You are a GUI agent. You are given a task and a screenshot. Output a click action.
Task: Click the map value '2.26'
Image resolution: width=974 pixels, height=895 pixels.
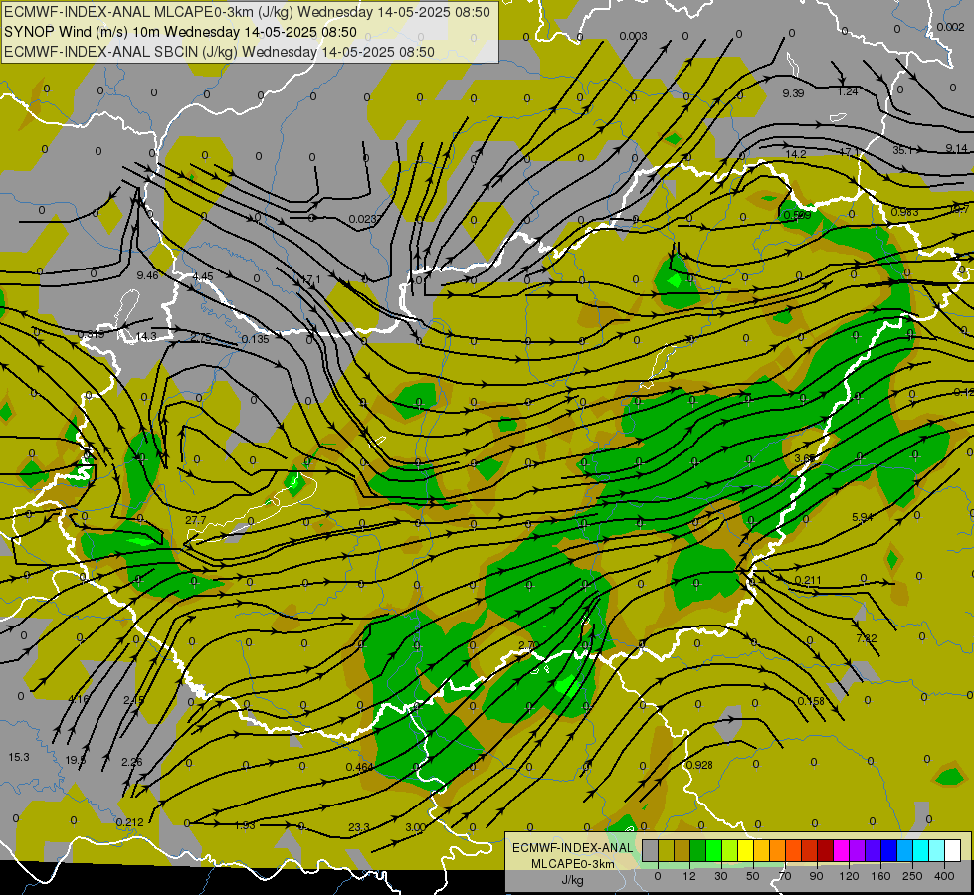click(x=131, y=762)
